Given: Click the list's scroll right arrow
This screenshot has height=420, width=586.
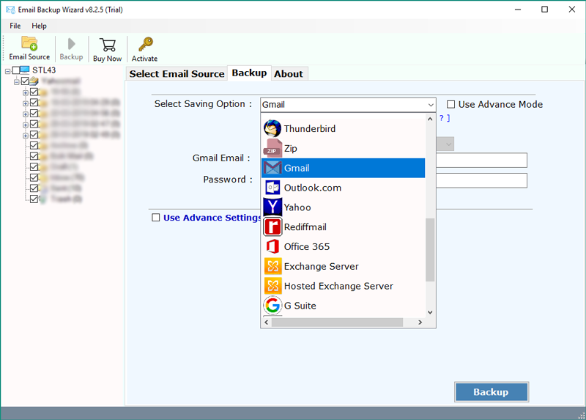Looking at the screenshot, I should [x=420, y=322].
